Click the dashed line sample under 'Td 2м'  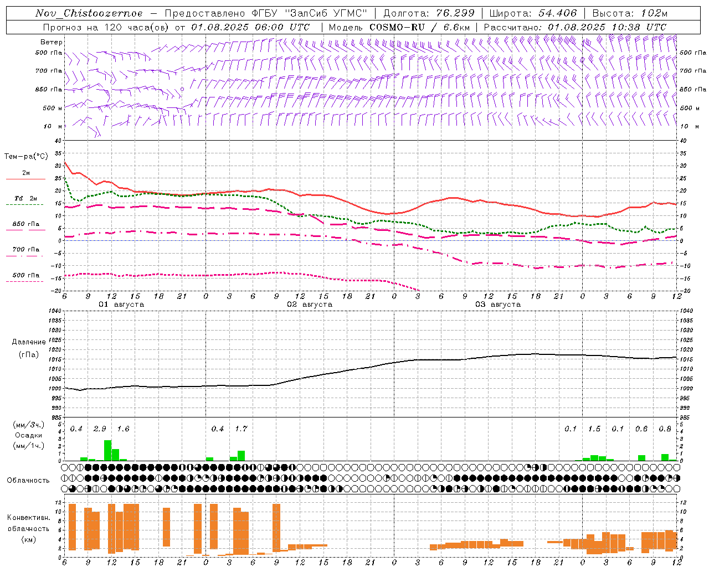coord(25,205)
